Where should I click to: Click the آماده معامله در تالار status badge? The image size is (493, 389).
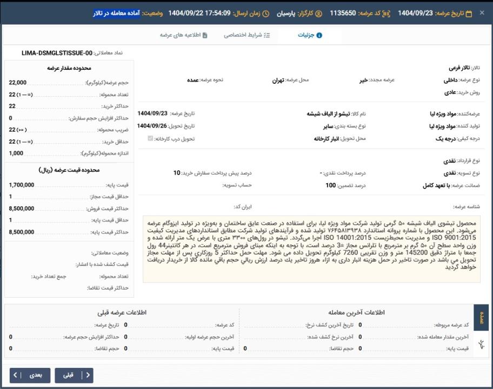point(116,13)
